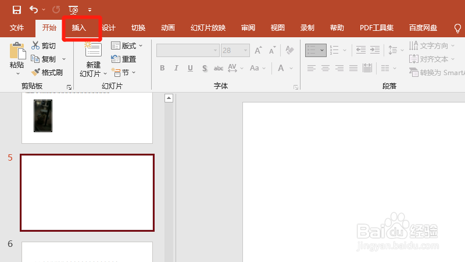Open the undo history dropdown arrow

44,10
